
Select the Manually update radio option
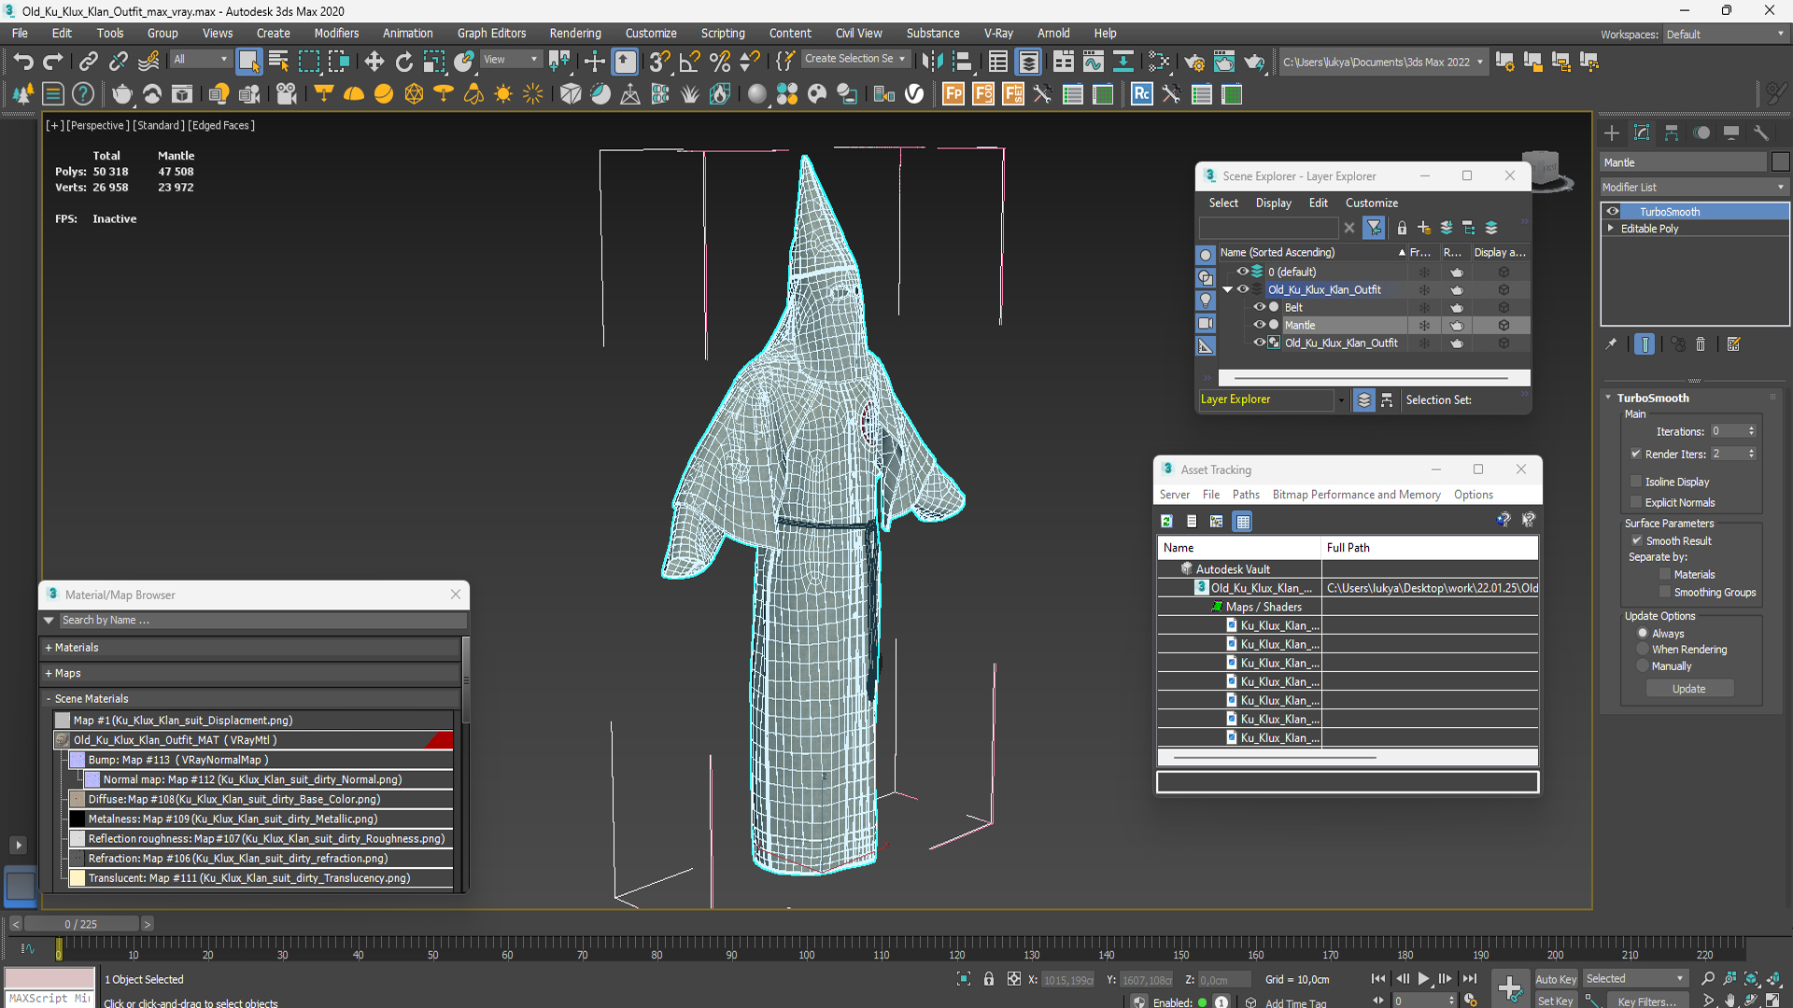(1643, 665)
